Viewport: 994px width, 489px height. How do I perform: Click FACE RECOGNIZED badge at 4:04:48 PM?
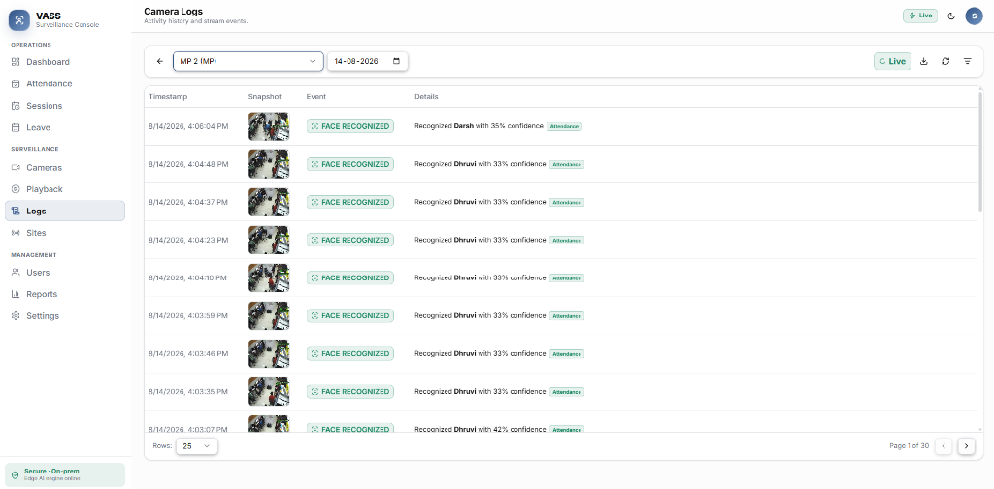click(x=349, y=164)
